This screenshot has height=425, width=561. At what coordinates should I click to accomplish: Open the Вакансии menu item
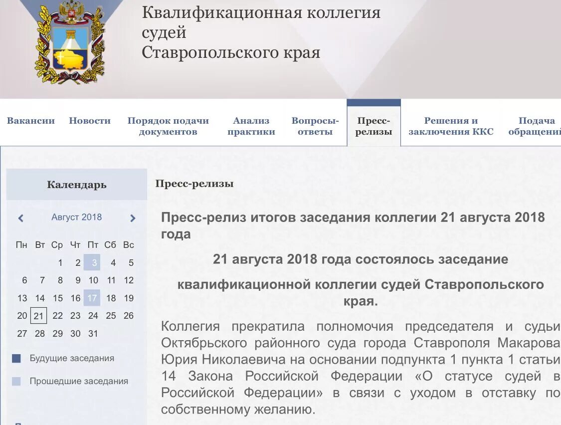coord(31,121)
